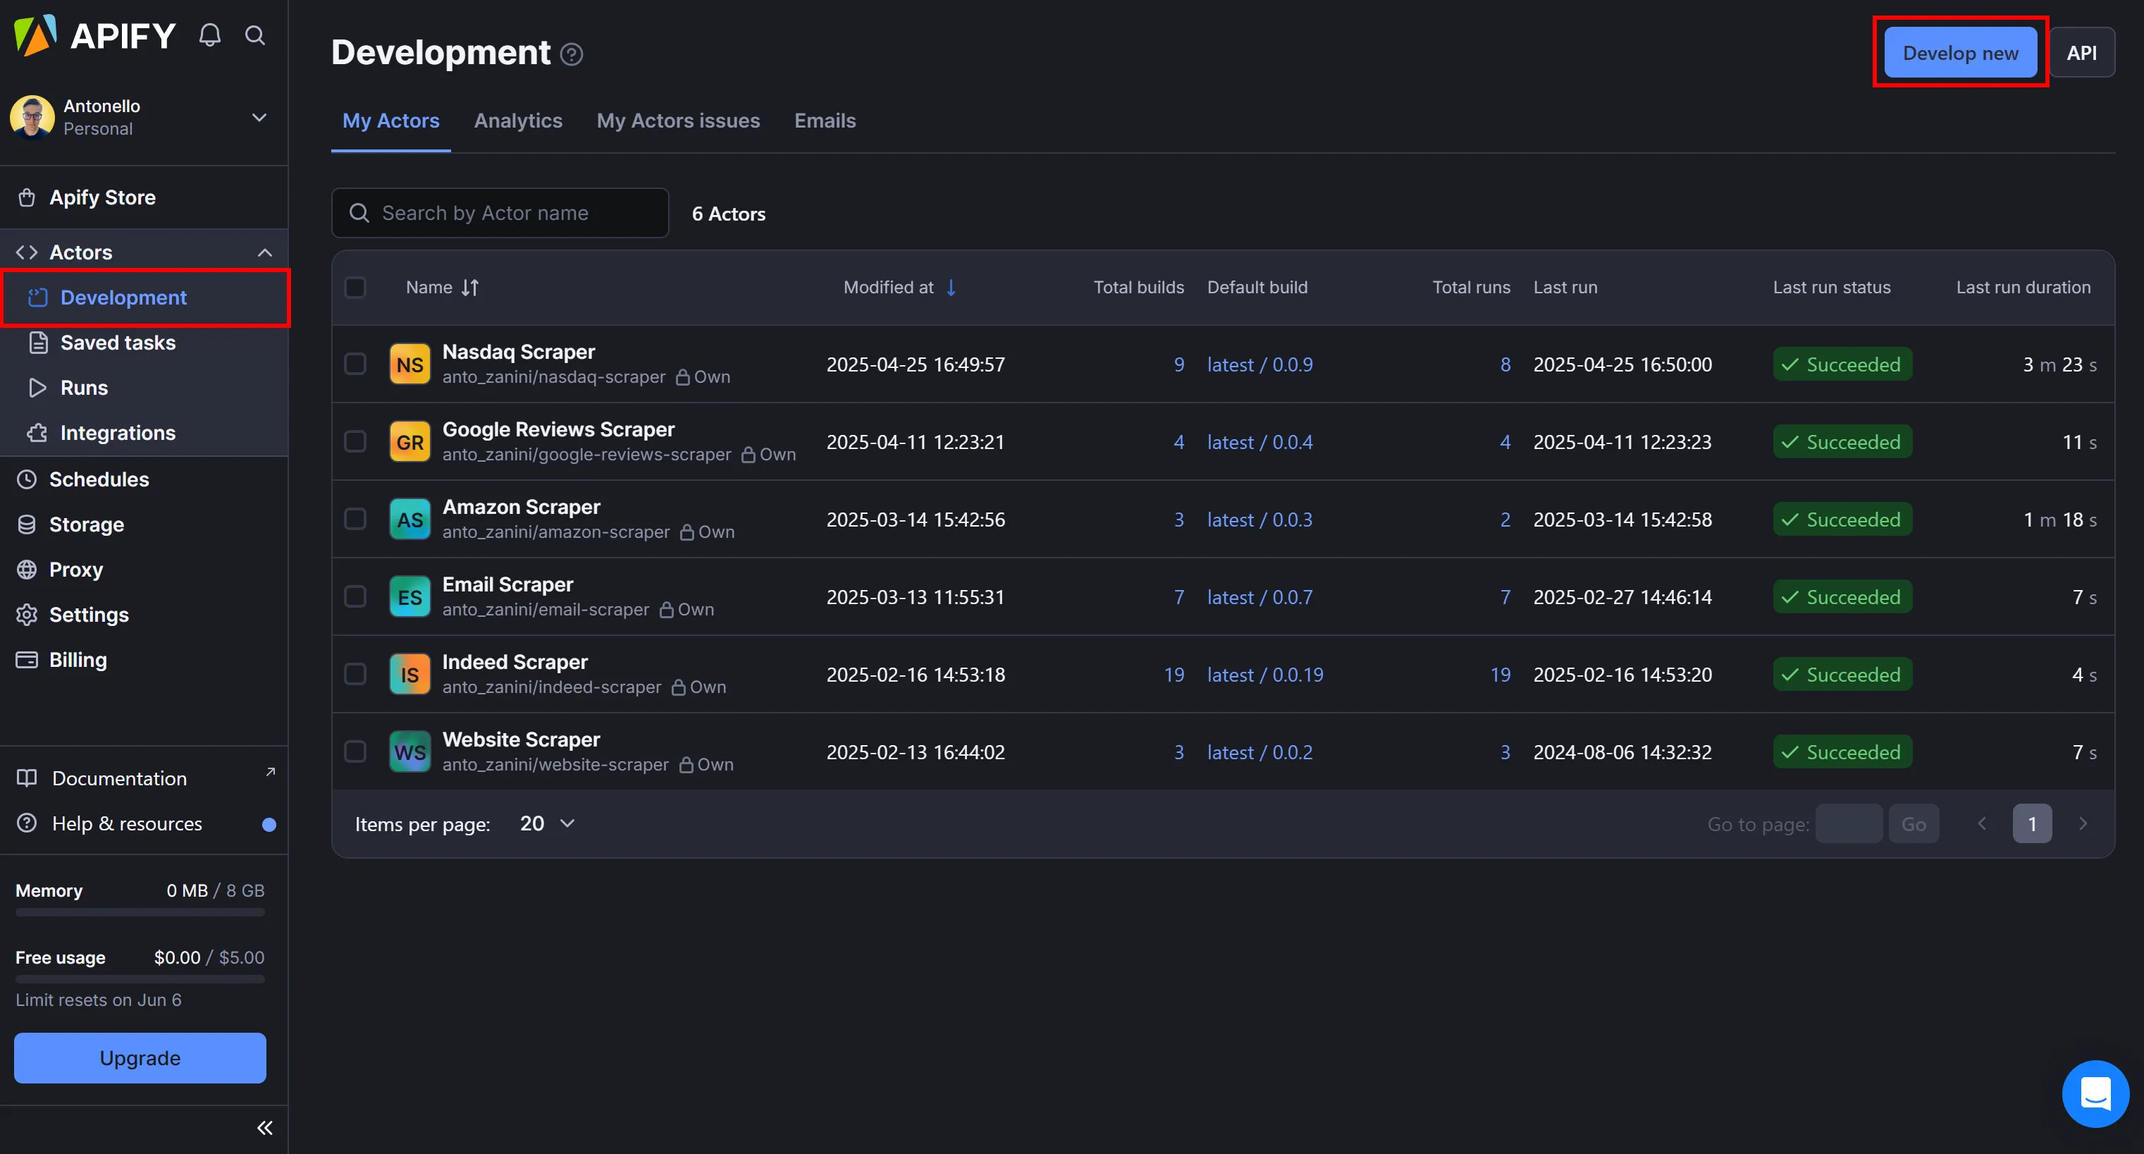Open Proxy in sidebar
Image resolution: width=2144 pixels, height=1154 pixels.
(x=144, y=569)
